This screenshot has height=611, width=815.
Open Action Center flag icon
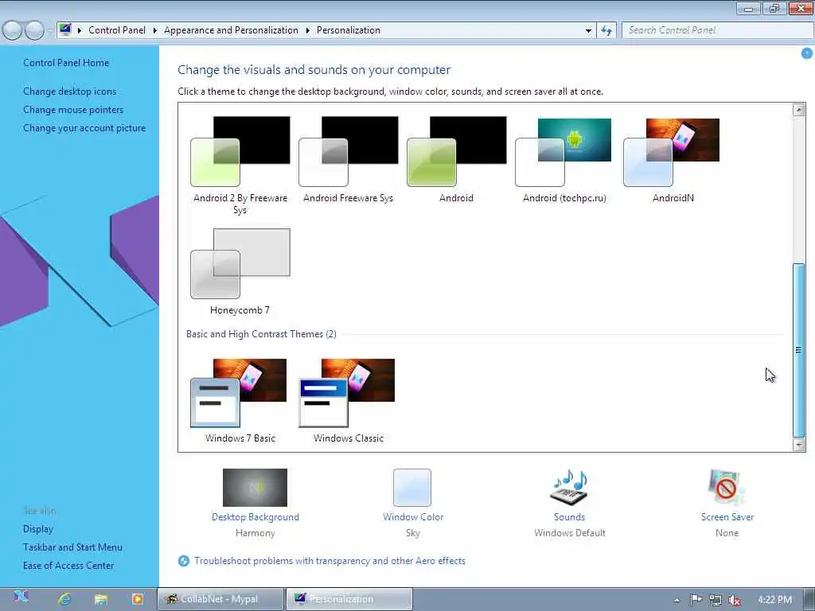tap(696, 600)
